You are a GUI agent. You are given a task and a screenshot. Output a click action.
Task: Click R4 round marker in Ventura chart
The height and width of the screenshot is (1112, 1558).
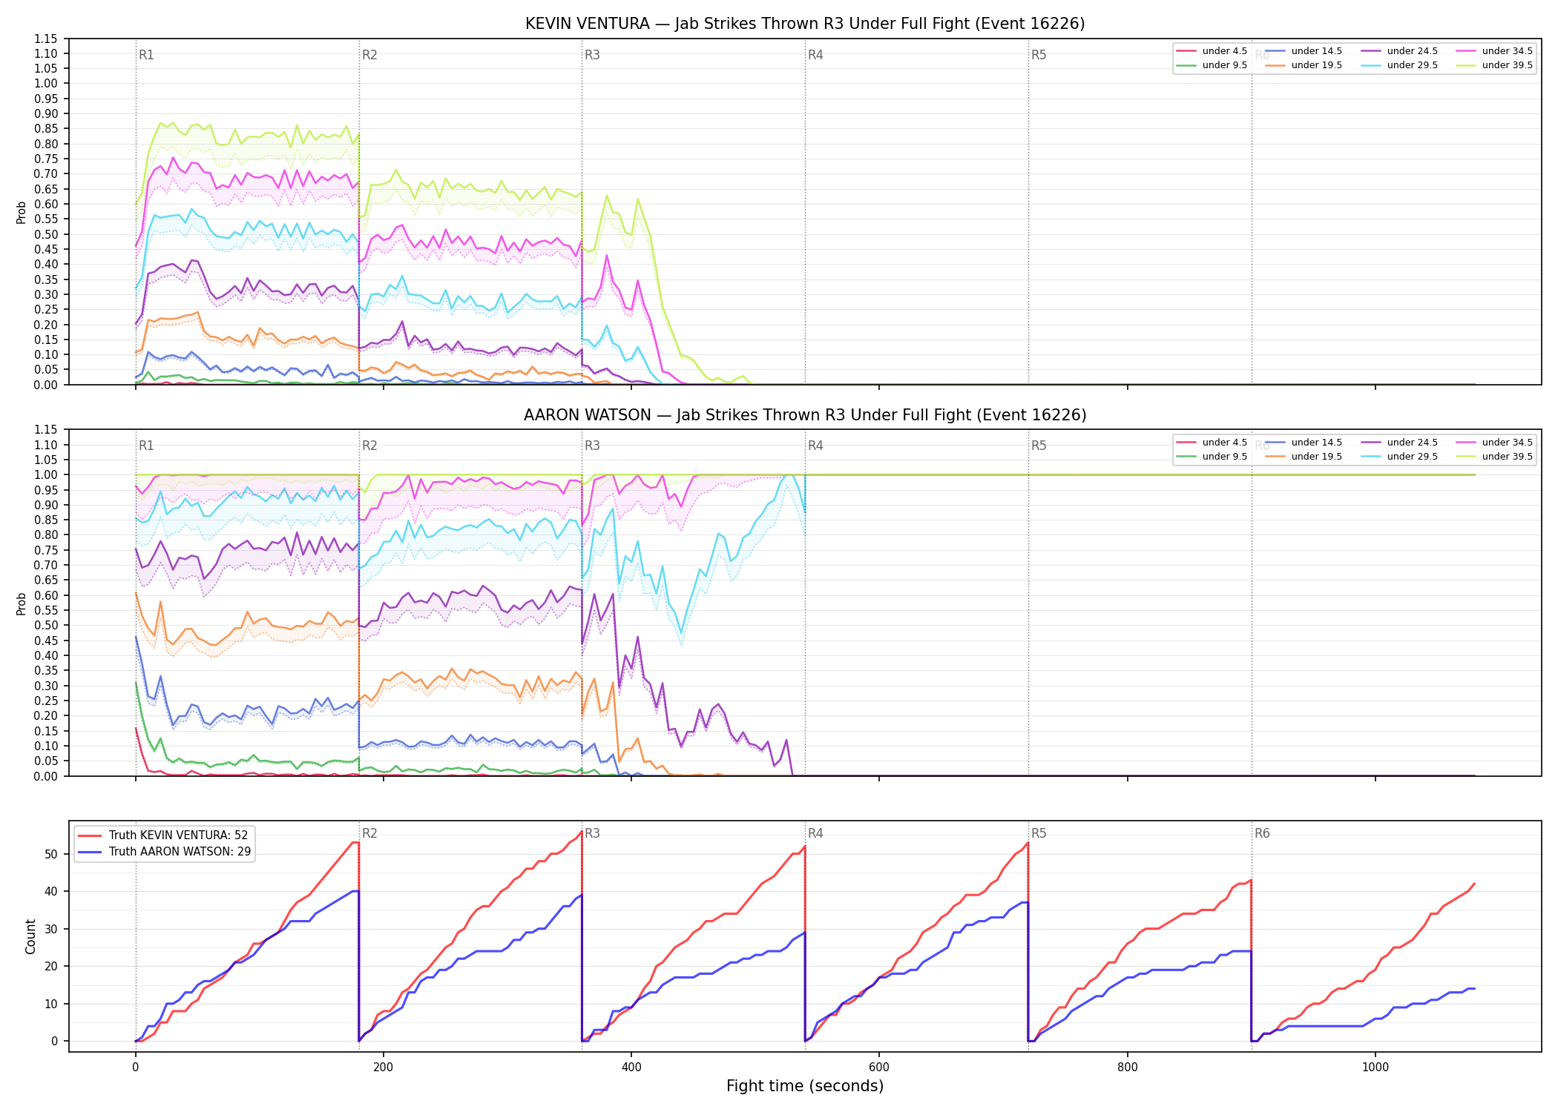point(815,55)
